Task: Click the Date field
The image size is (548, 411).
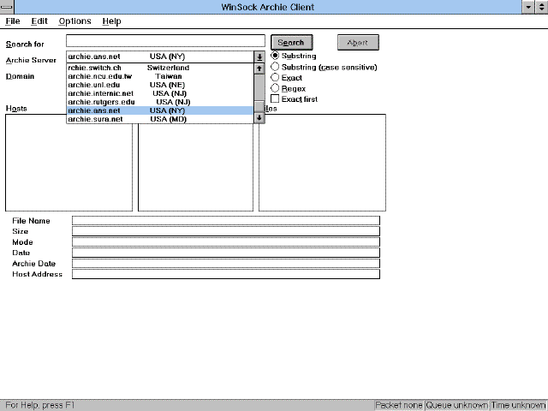Action: [226, 253]
